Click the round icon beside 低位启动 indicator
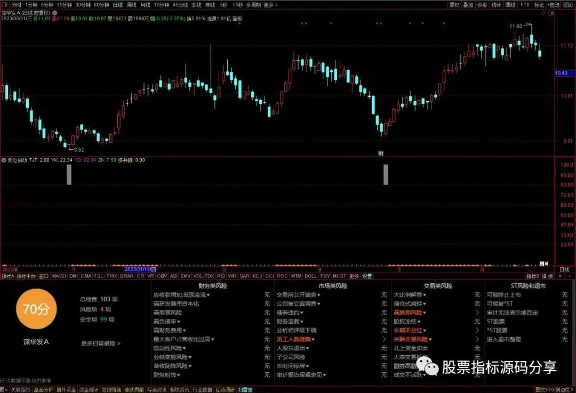The image size is (576, 393). (4, 160)
